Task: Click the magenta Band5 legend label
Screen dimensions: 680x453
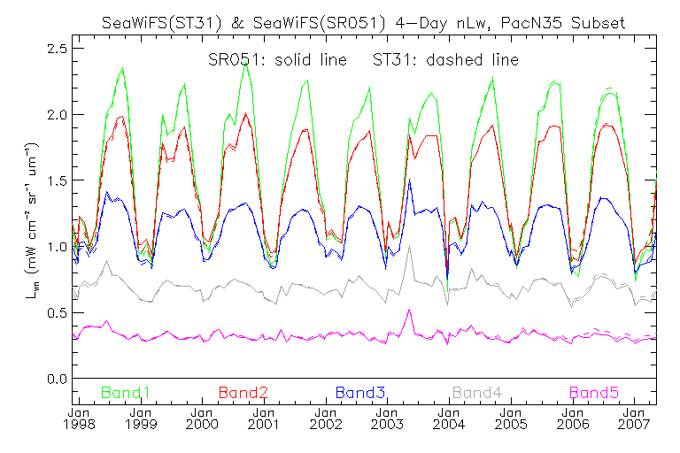Action: (x=594, y=393)
